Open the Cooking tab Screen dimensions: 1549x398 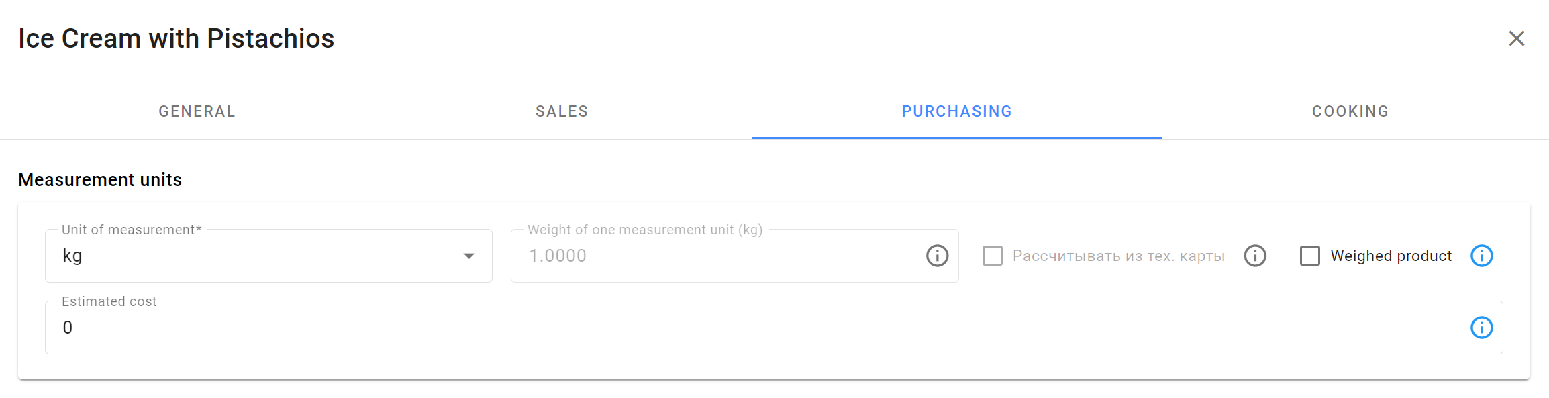click(1350, 111)
